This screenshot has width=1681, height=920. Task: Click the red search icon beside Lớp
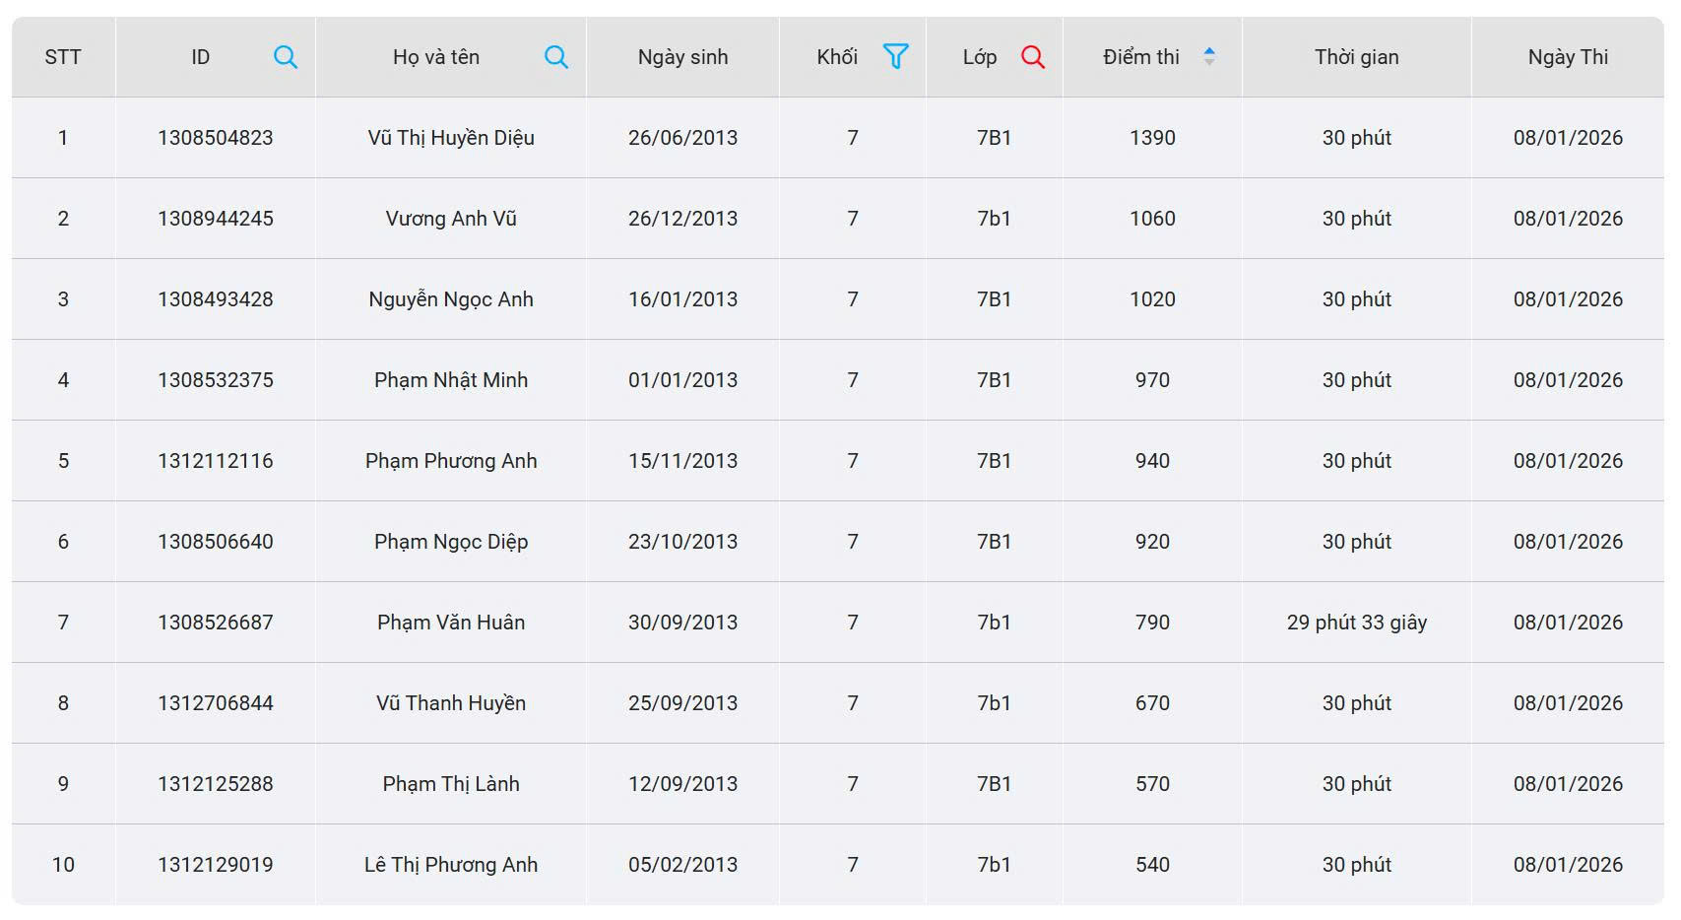tap(1032, 57)
